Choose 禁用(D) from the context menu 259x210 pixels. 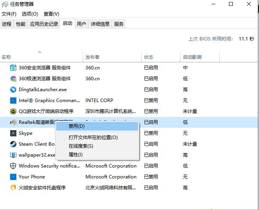[x=76, y=126]
